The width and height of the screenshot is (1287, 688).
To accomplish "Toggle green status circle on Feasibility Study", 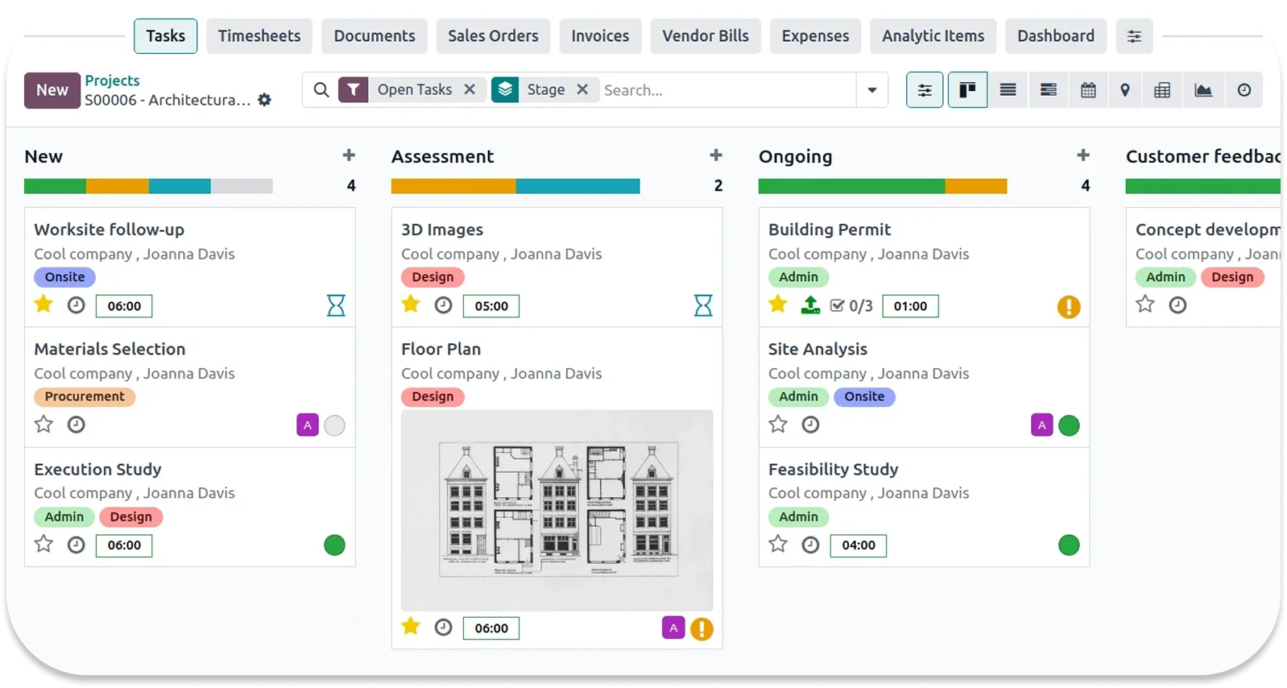I will click(x=1069, y=545).
